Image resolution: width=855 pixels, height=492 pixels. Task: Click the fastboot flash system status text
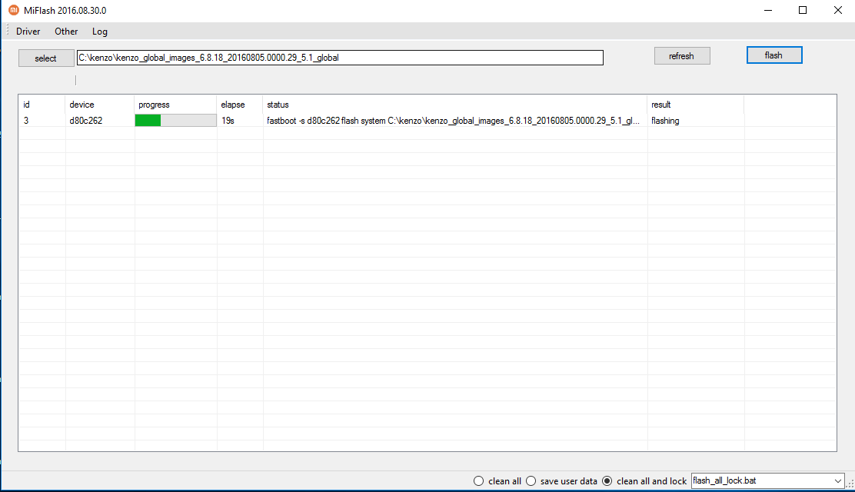[453, 121]
